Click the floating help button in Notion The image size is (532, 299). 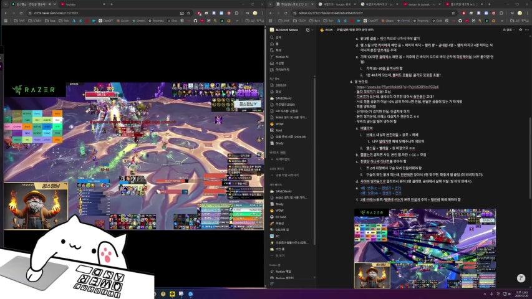[521, 278]
